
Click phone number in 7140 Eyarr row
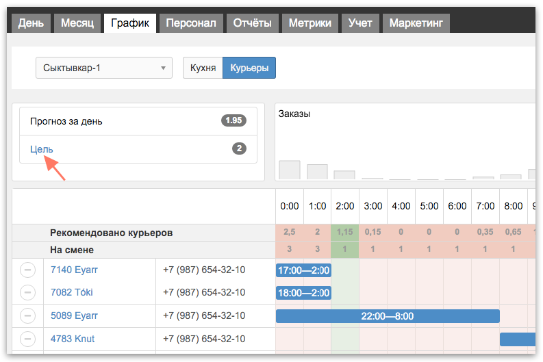[x=204, y=270]
